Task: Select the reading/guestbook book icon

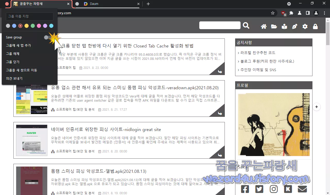Action: 284,26
